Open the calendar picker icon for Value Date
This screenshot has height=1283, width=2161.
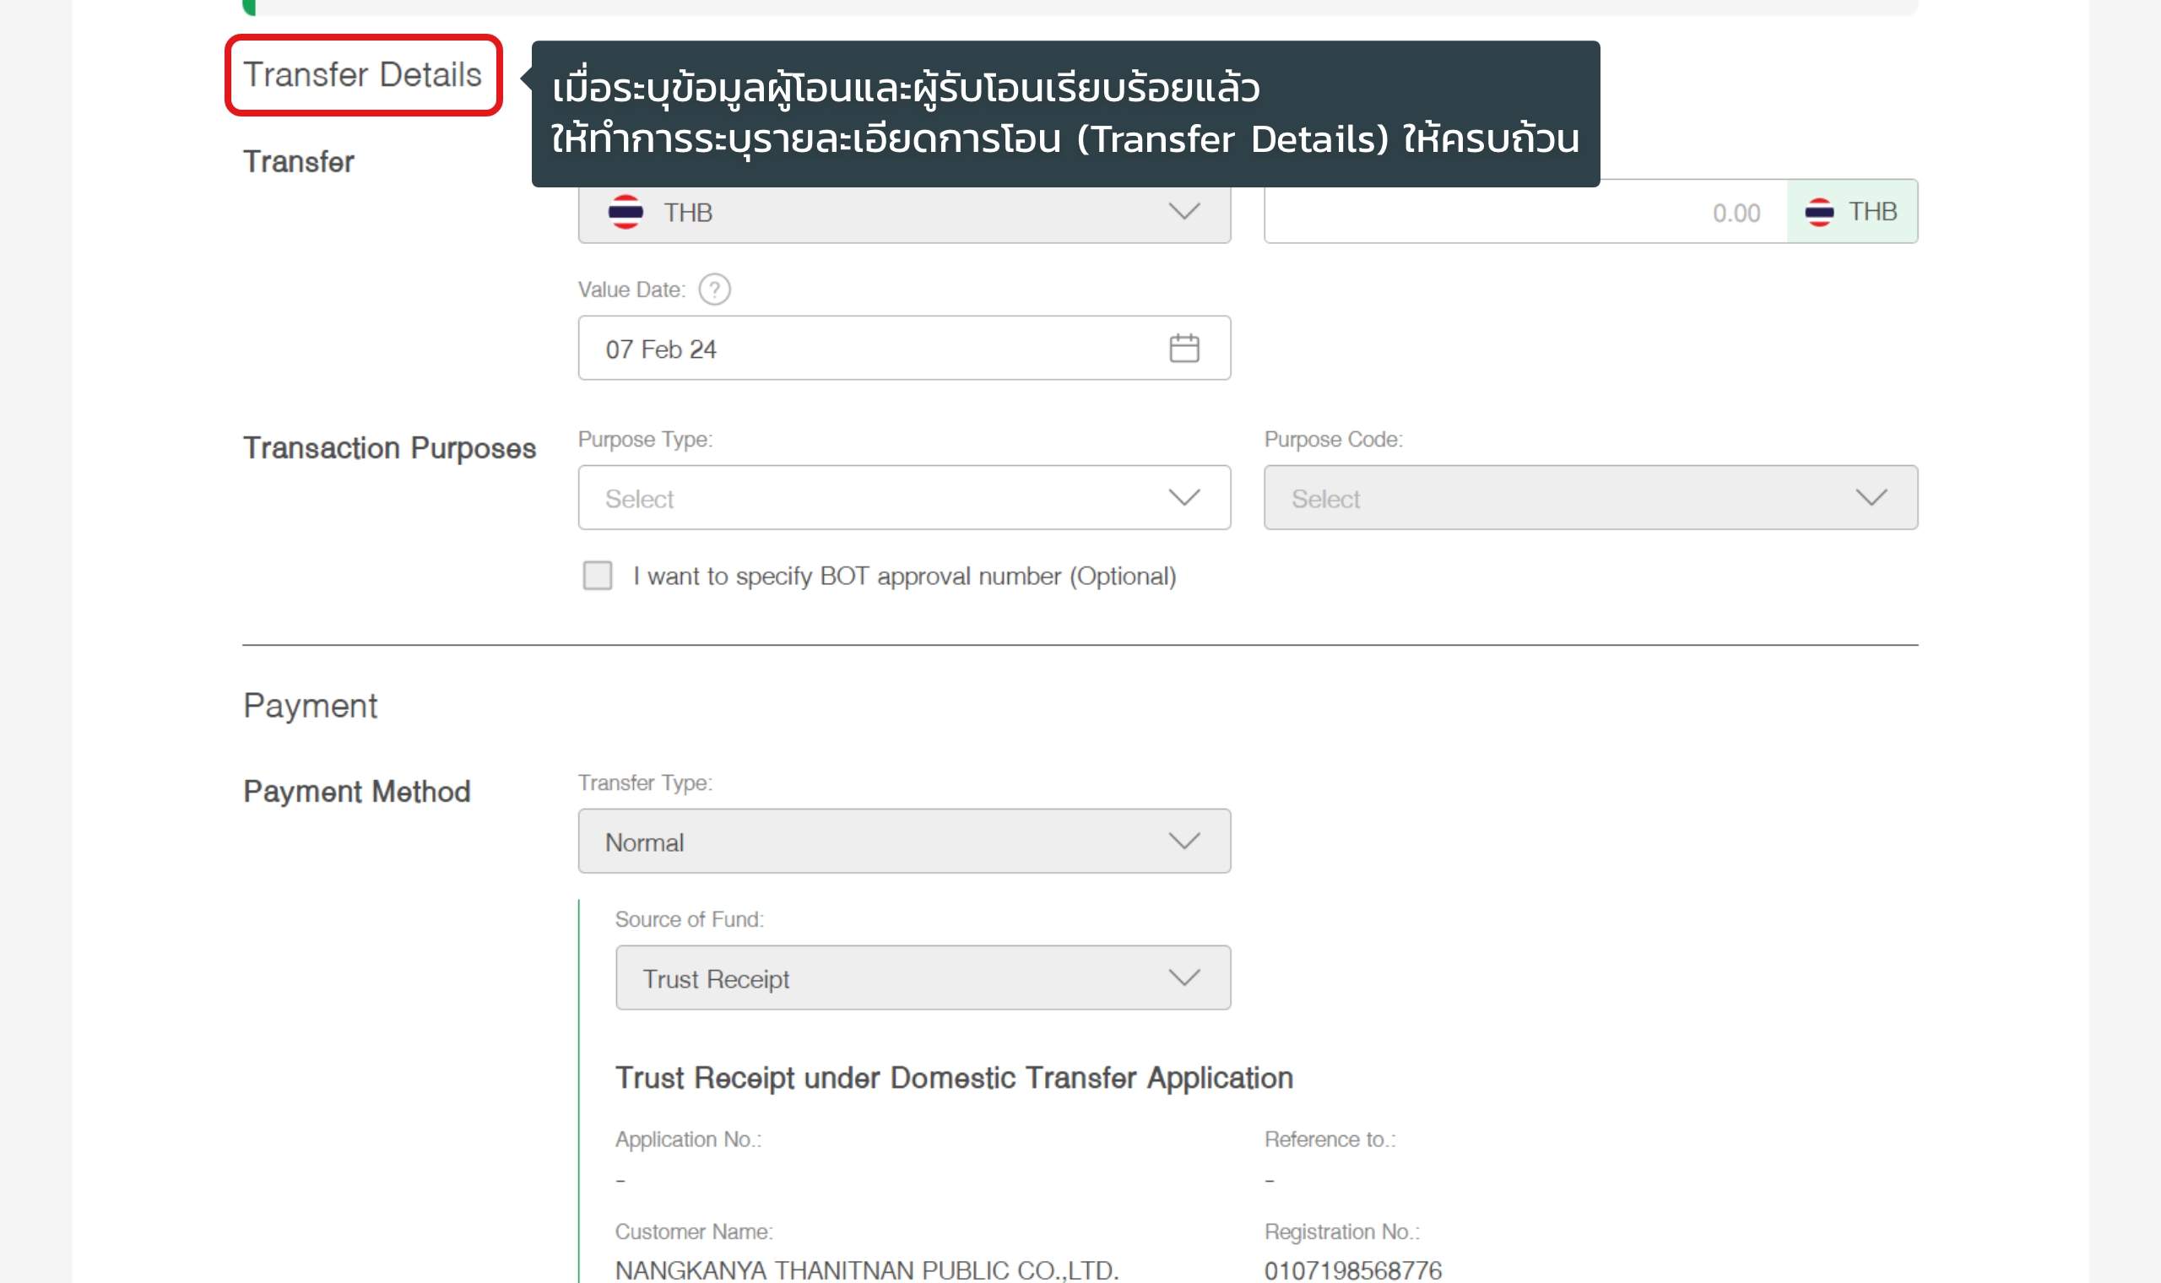1183,349
